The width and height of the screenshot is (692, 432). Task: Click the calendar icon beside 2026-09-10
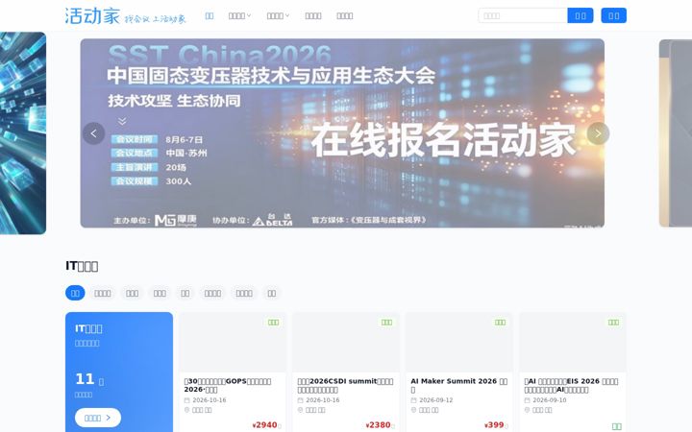point(527,400)
